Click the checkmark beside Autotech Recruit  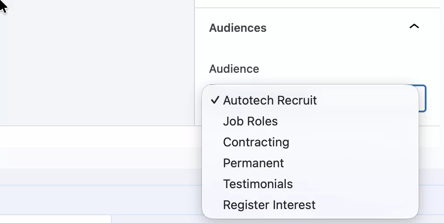[215, 100]
